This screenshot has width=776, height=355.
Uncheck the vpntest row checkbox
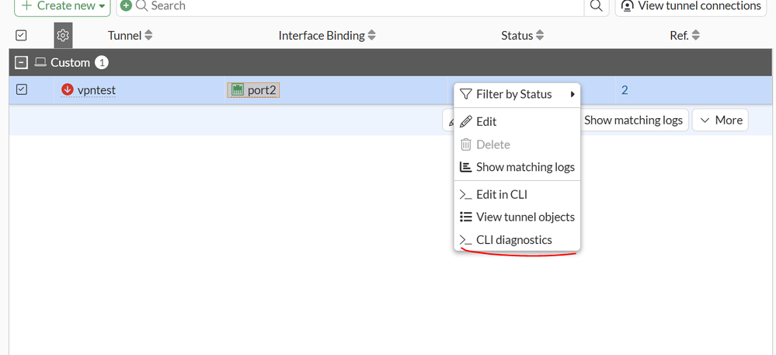(x=22, y=90)
